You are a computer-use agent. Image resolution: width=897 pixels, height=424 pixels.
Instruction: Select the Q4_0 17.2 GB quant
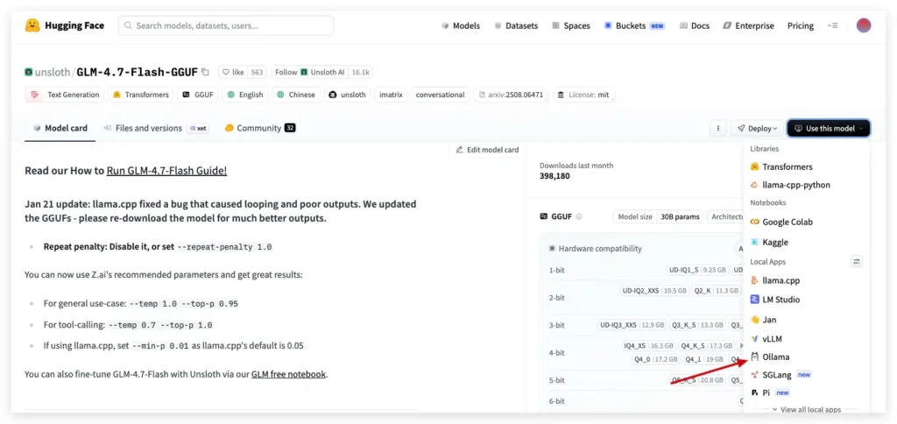[x=655, y=359]
